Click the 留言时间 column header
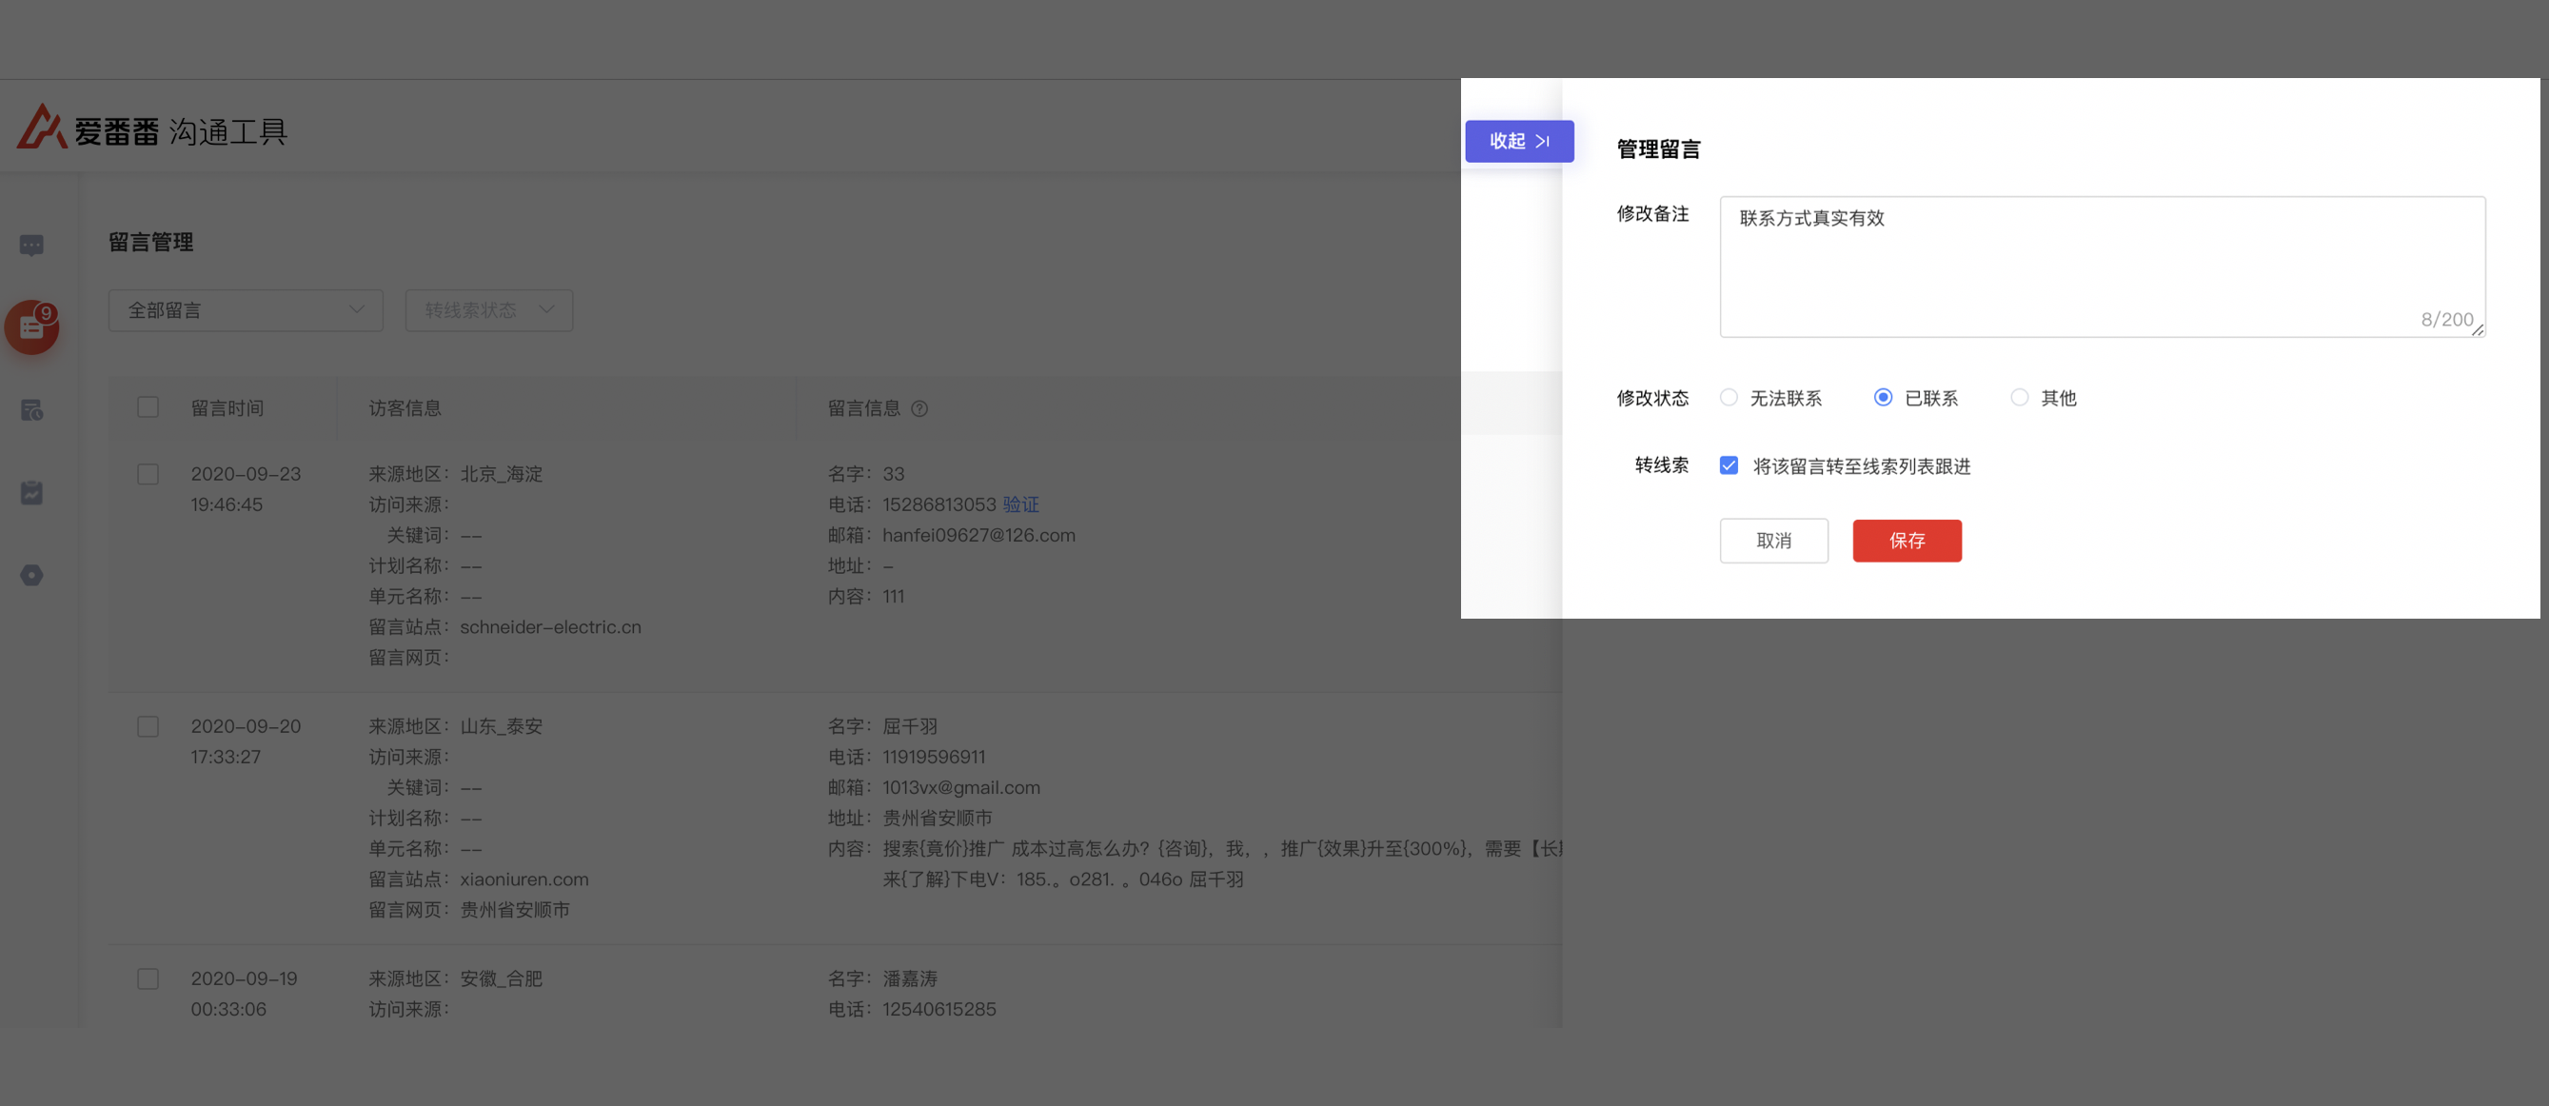 pos(227,408)
